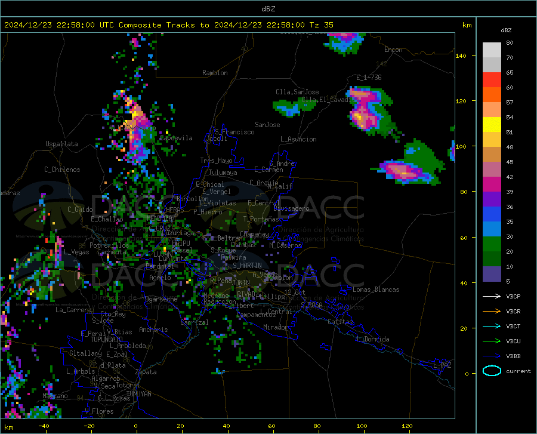Image resolution: width=537 pixels, height=434 pixels.
Task: Click the 'Encon' label at upper right
Action: 393,50
